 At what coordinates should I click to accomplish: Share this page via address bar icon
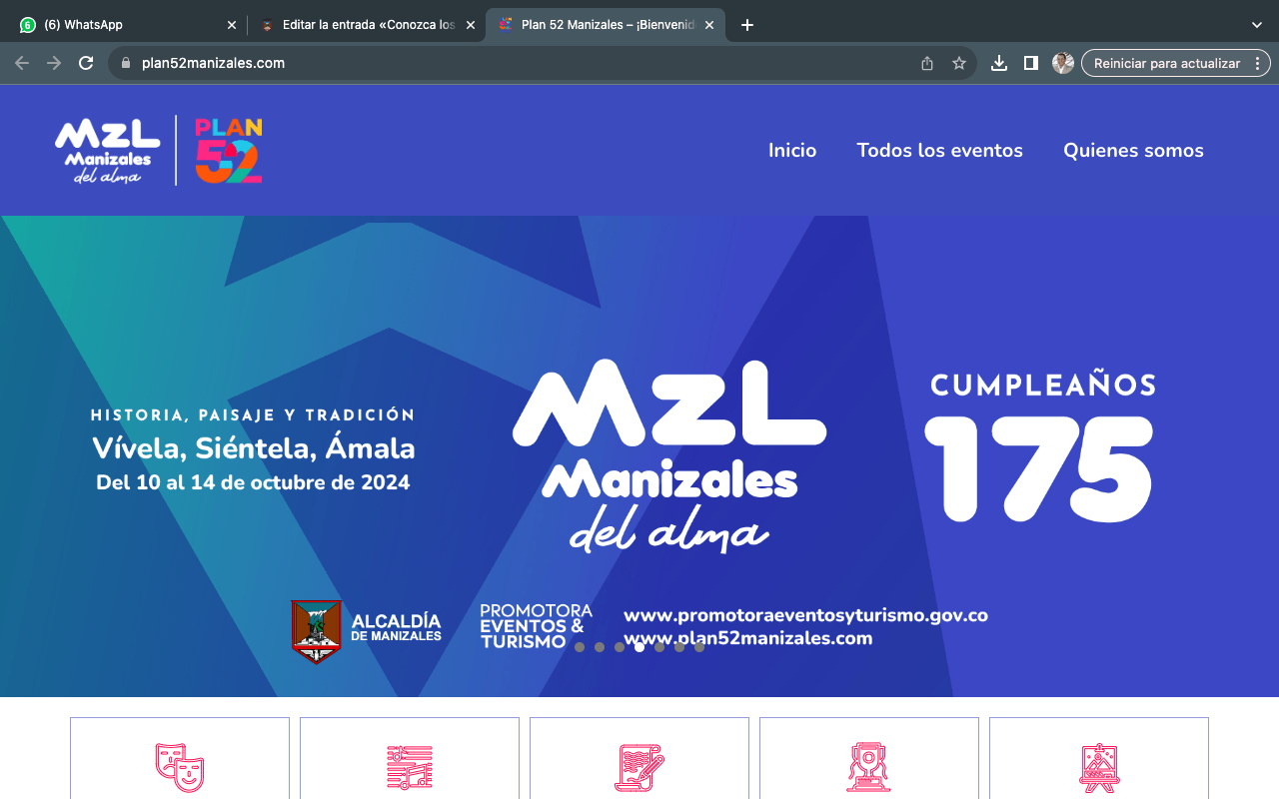(x=927, y=63)
